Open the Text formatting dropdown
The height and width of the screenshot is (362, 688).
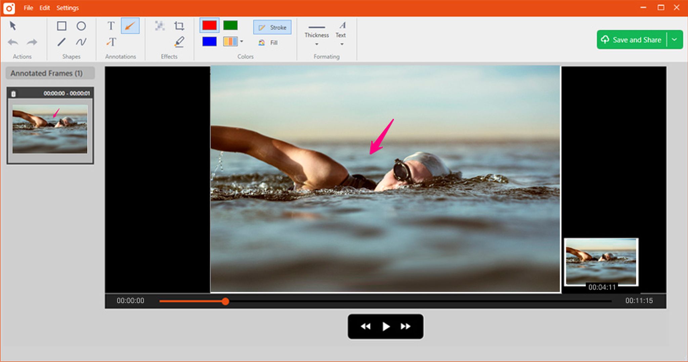(x=342, y=44)
